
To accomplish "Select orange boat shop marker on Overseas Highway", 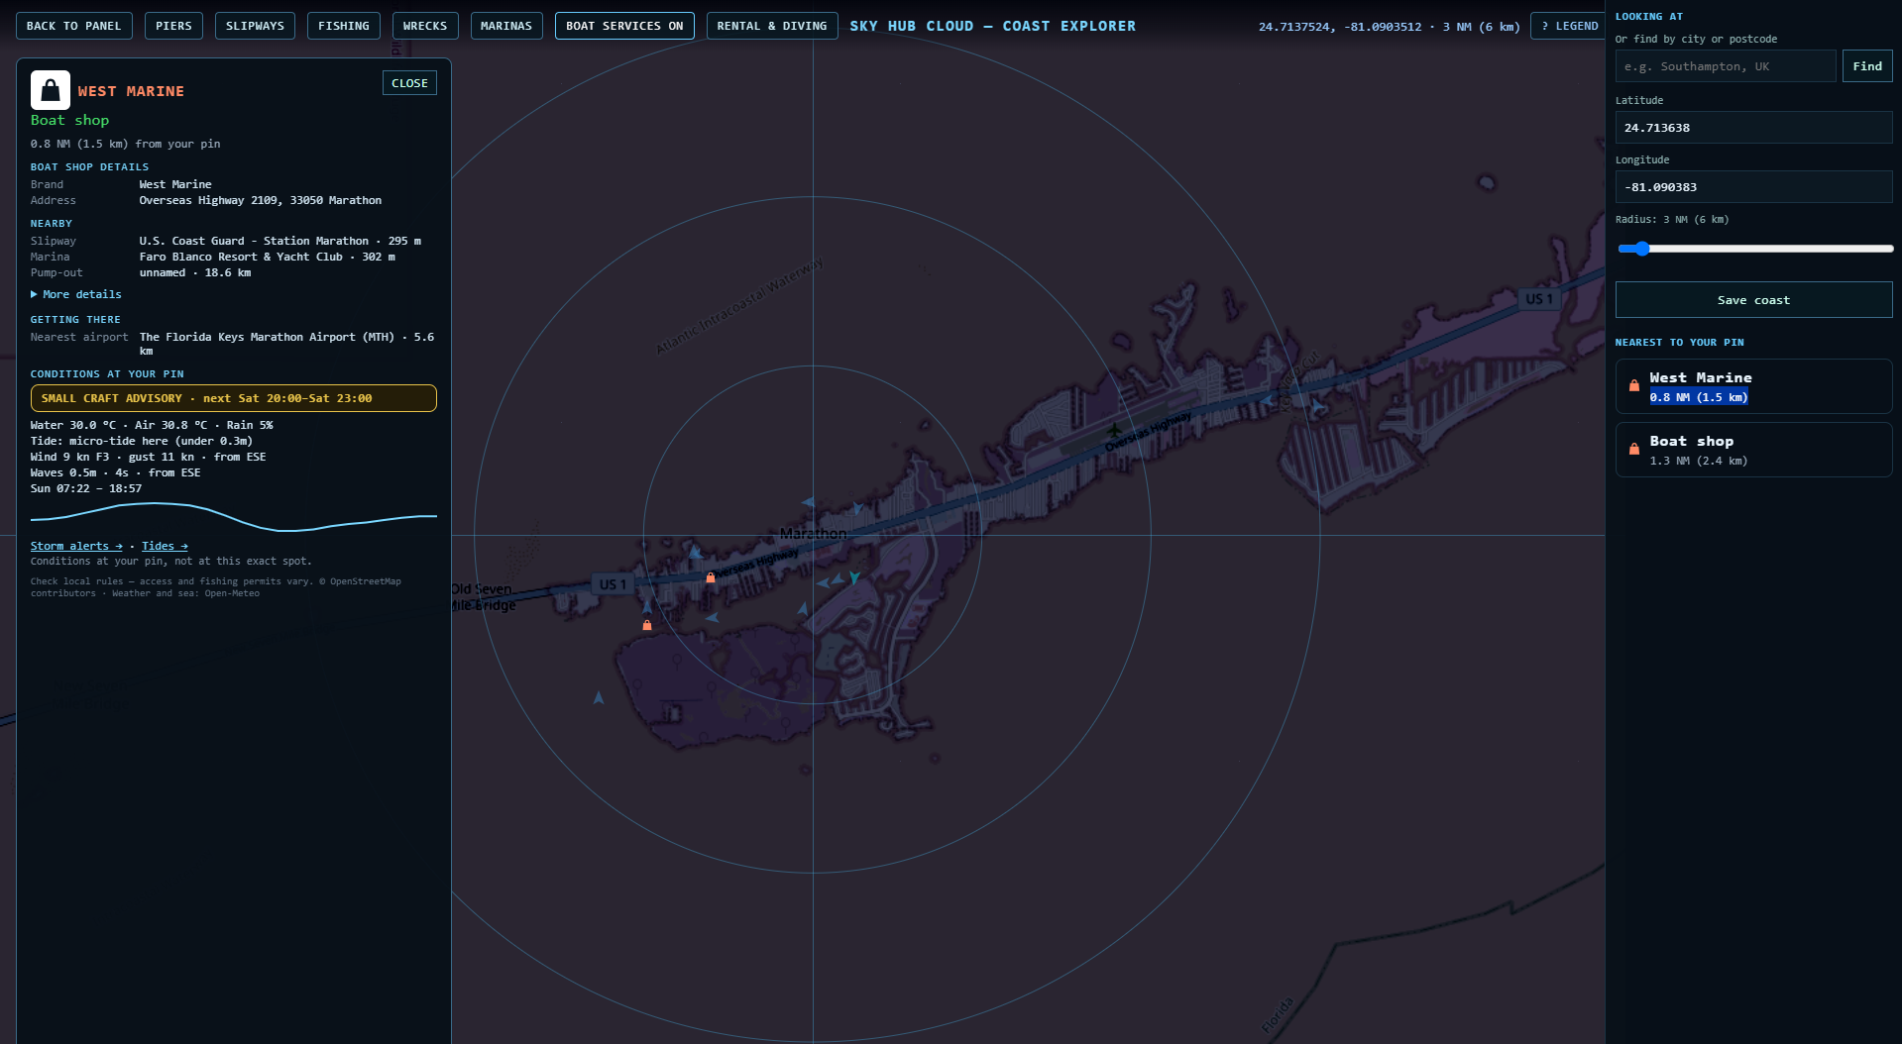I will (711, 577).
